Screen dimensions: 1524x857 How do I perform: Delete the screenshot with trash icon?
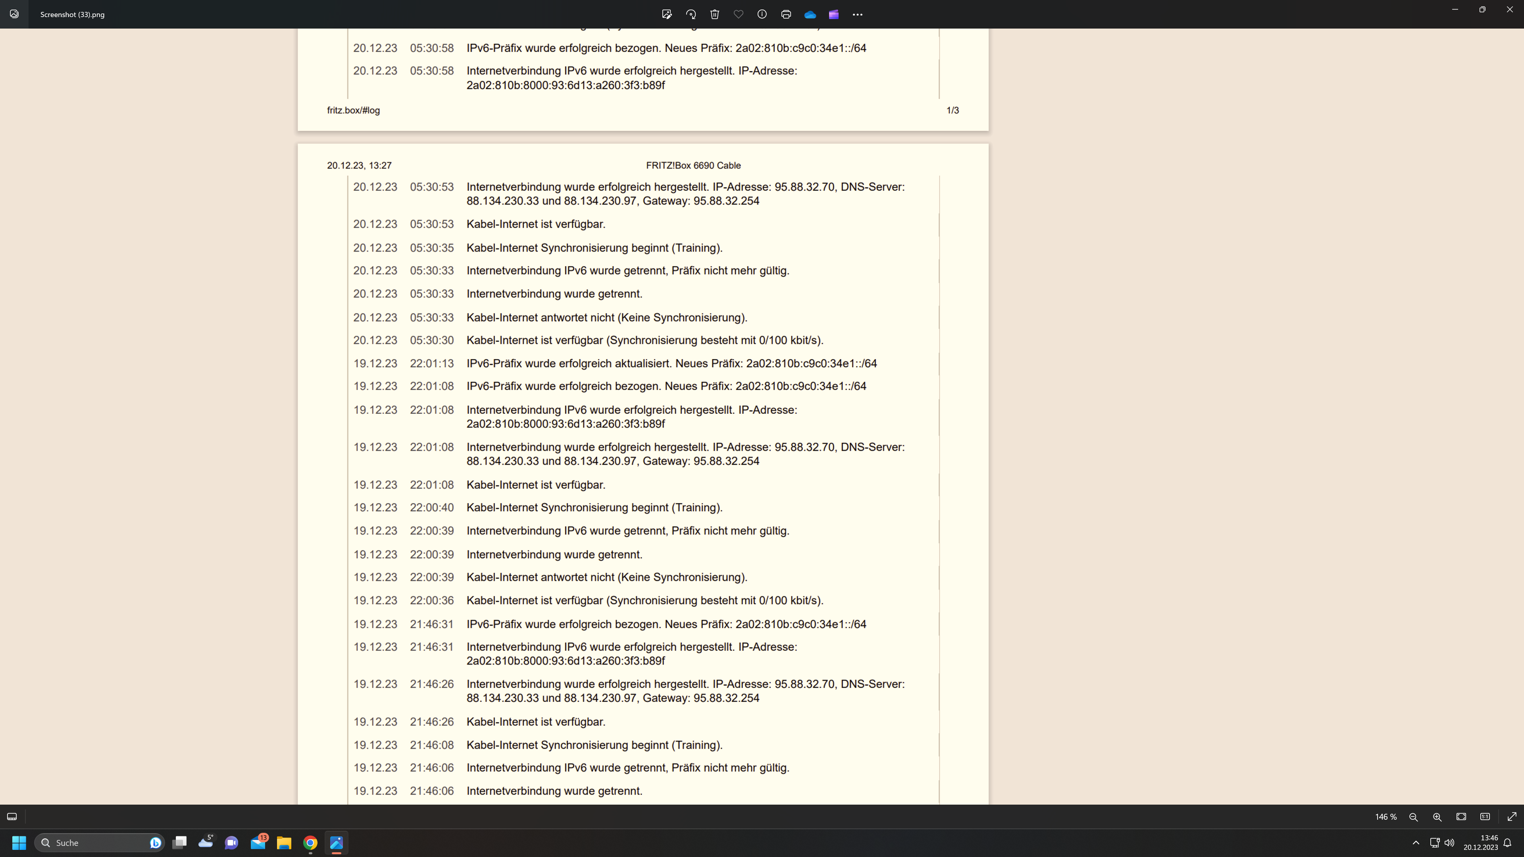click(715, 14)
